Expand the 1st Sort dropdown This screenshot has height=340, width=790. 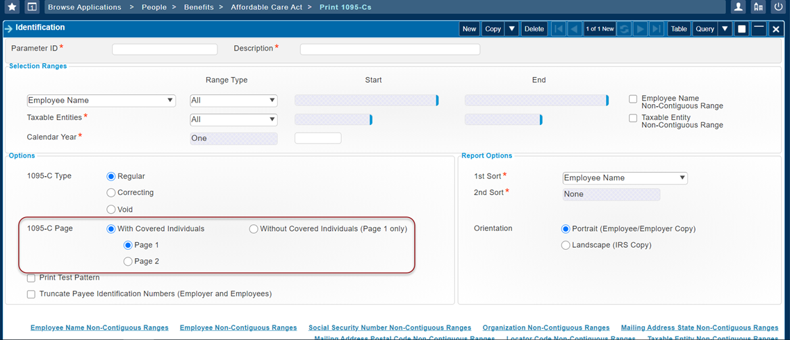click(625, 178)
